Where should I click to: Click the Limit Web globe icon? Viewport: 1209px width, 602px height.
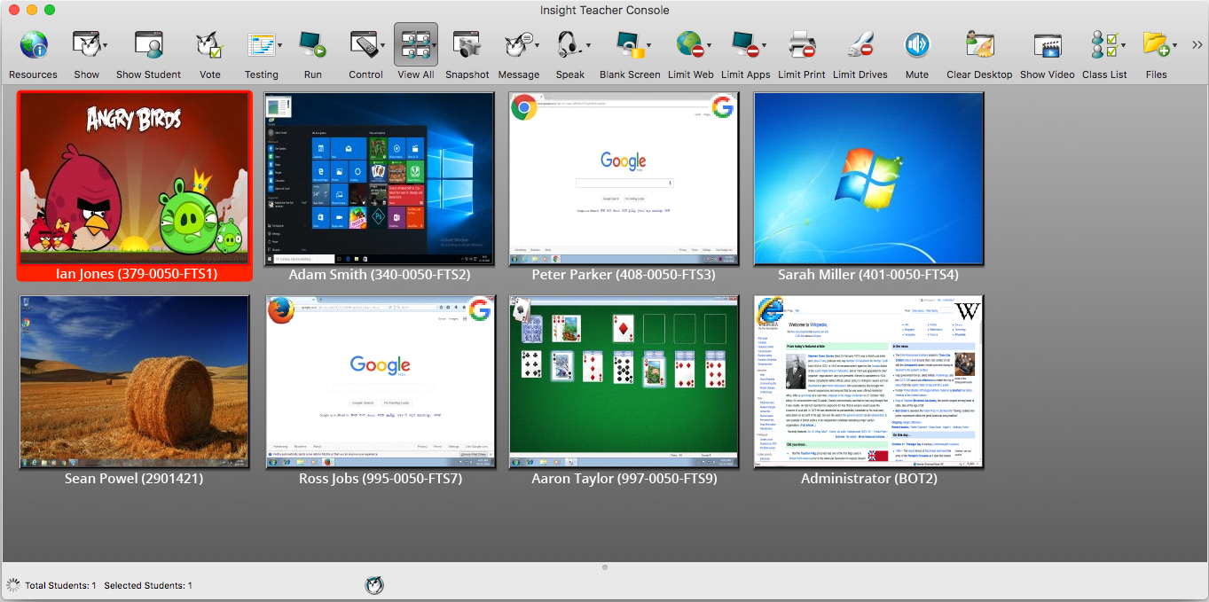(689, 44)
